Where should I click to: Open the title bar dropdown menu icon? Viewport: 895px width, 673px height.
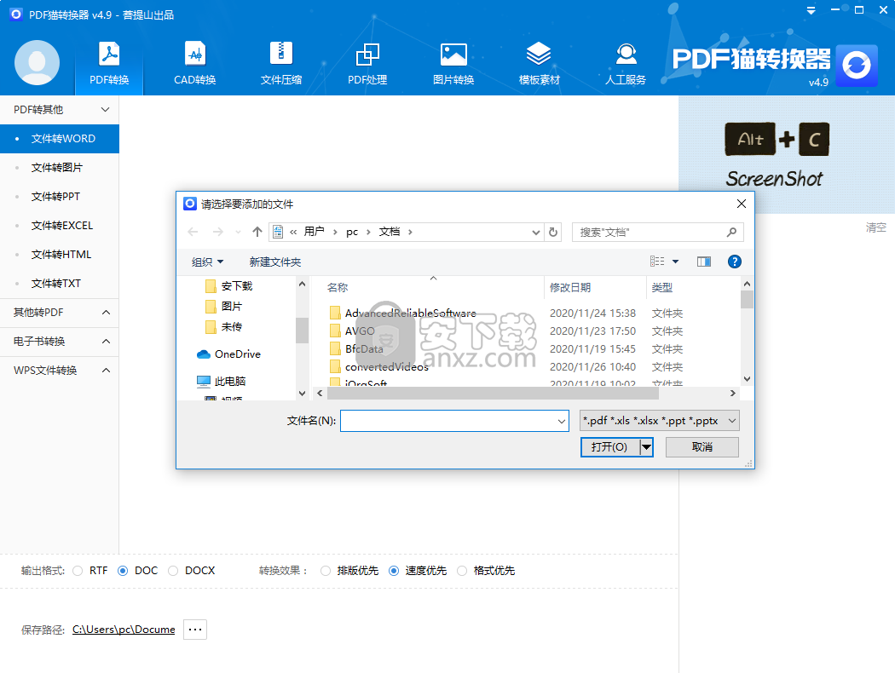(x=811, y=10)
